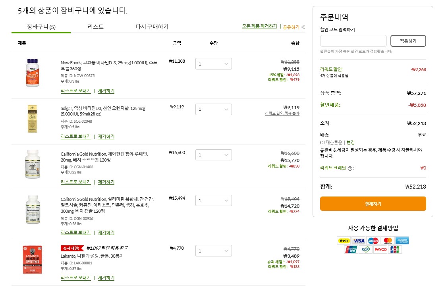
Task: Click 변경 link next to CJ 대한통운
Action: (351, 143)
